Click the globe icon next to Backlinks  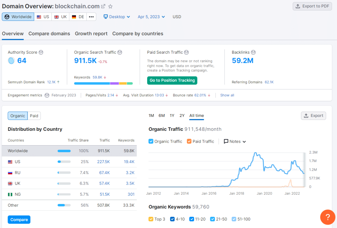tap(253, 52)
